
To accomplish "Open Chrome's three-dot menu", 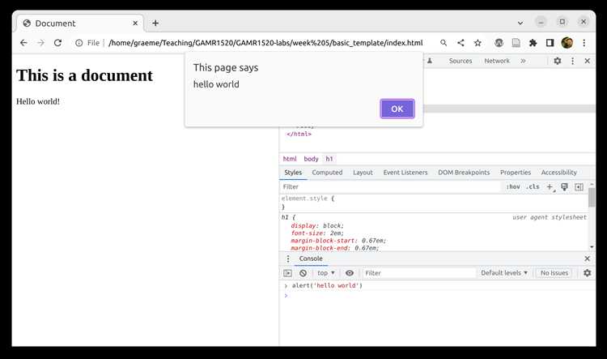I will pyautogui.click(x=584, y=43).
